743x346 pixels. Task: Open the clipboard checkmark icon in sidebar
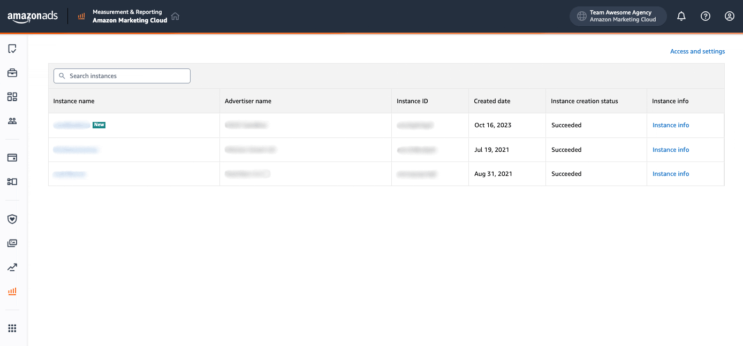coord(12,49)
